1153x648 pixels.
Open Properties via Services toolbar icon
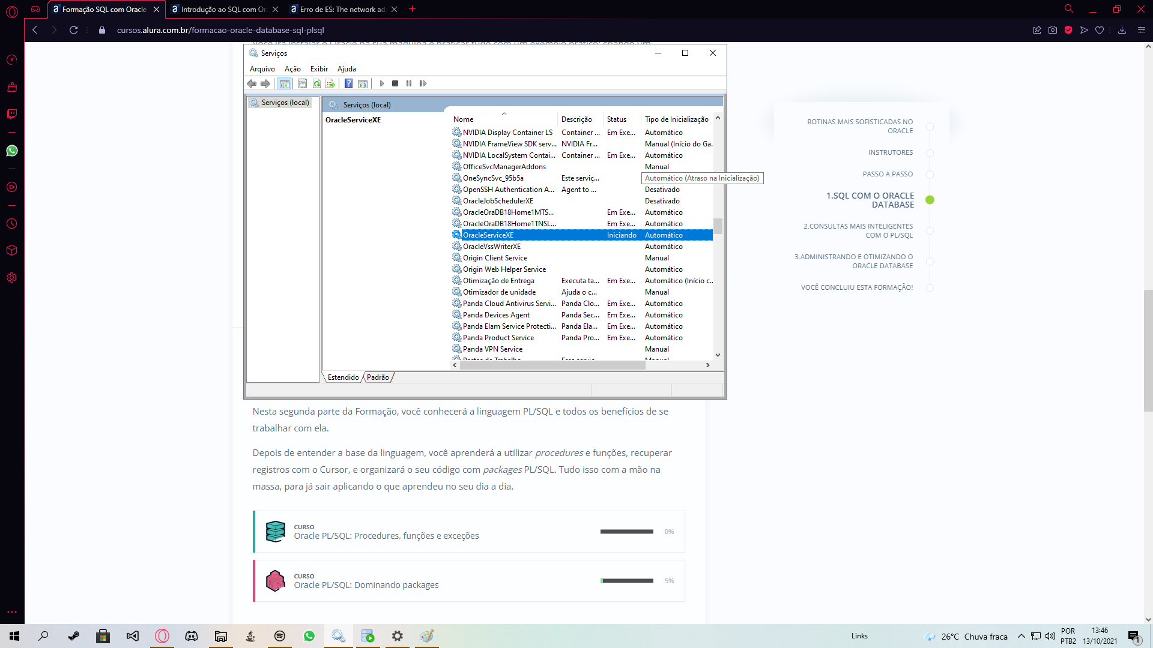click(x=303, y=83)
